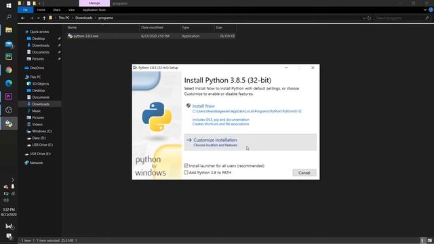Select the Python installer taskbar icon
Viewport: 434px width, 244px height.
coord(9,123)
